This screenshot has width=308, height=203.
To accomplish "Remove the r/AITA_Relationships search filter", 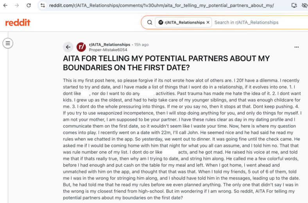I will coord(208,22).
